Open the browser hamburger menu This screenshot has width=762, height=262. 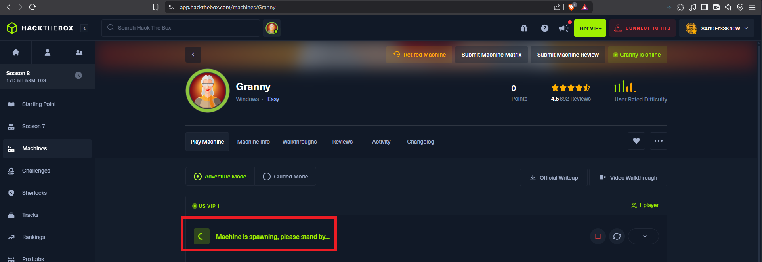pyautogui.click(x=752, y=7)
